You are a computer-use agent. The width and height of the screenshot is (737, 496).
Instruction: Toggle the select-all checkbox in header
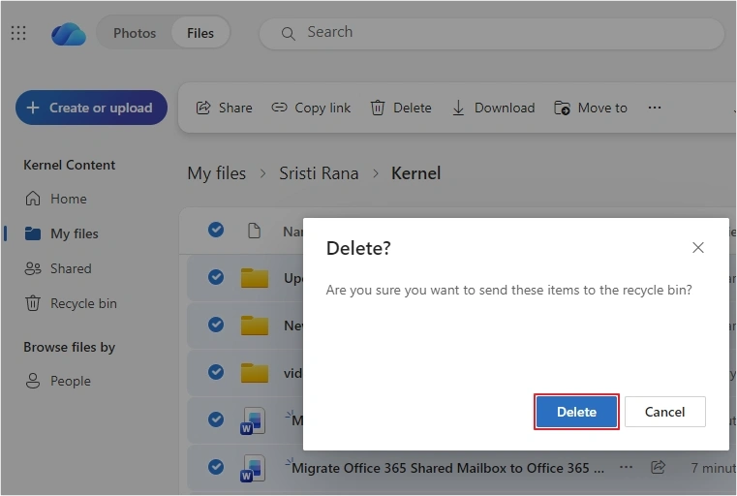tap(216, 230)
